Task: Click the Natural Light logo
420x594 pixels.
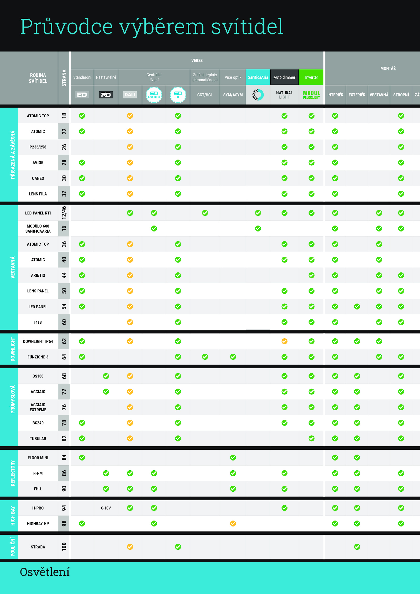Action: [285, 95]
